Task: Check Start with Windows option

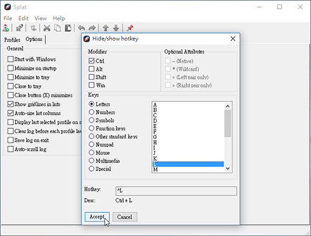Action: (11, 59)
